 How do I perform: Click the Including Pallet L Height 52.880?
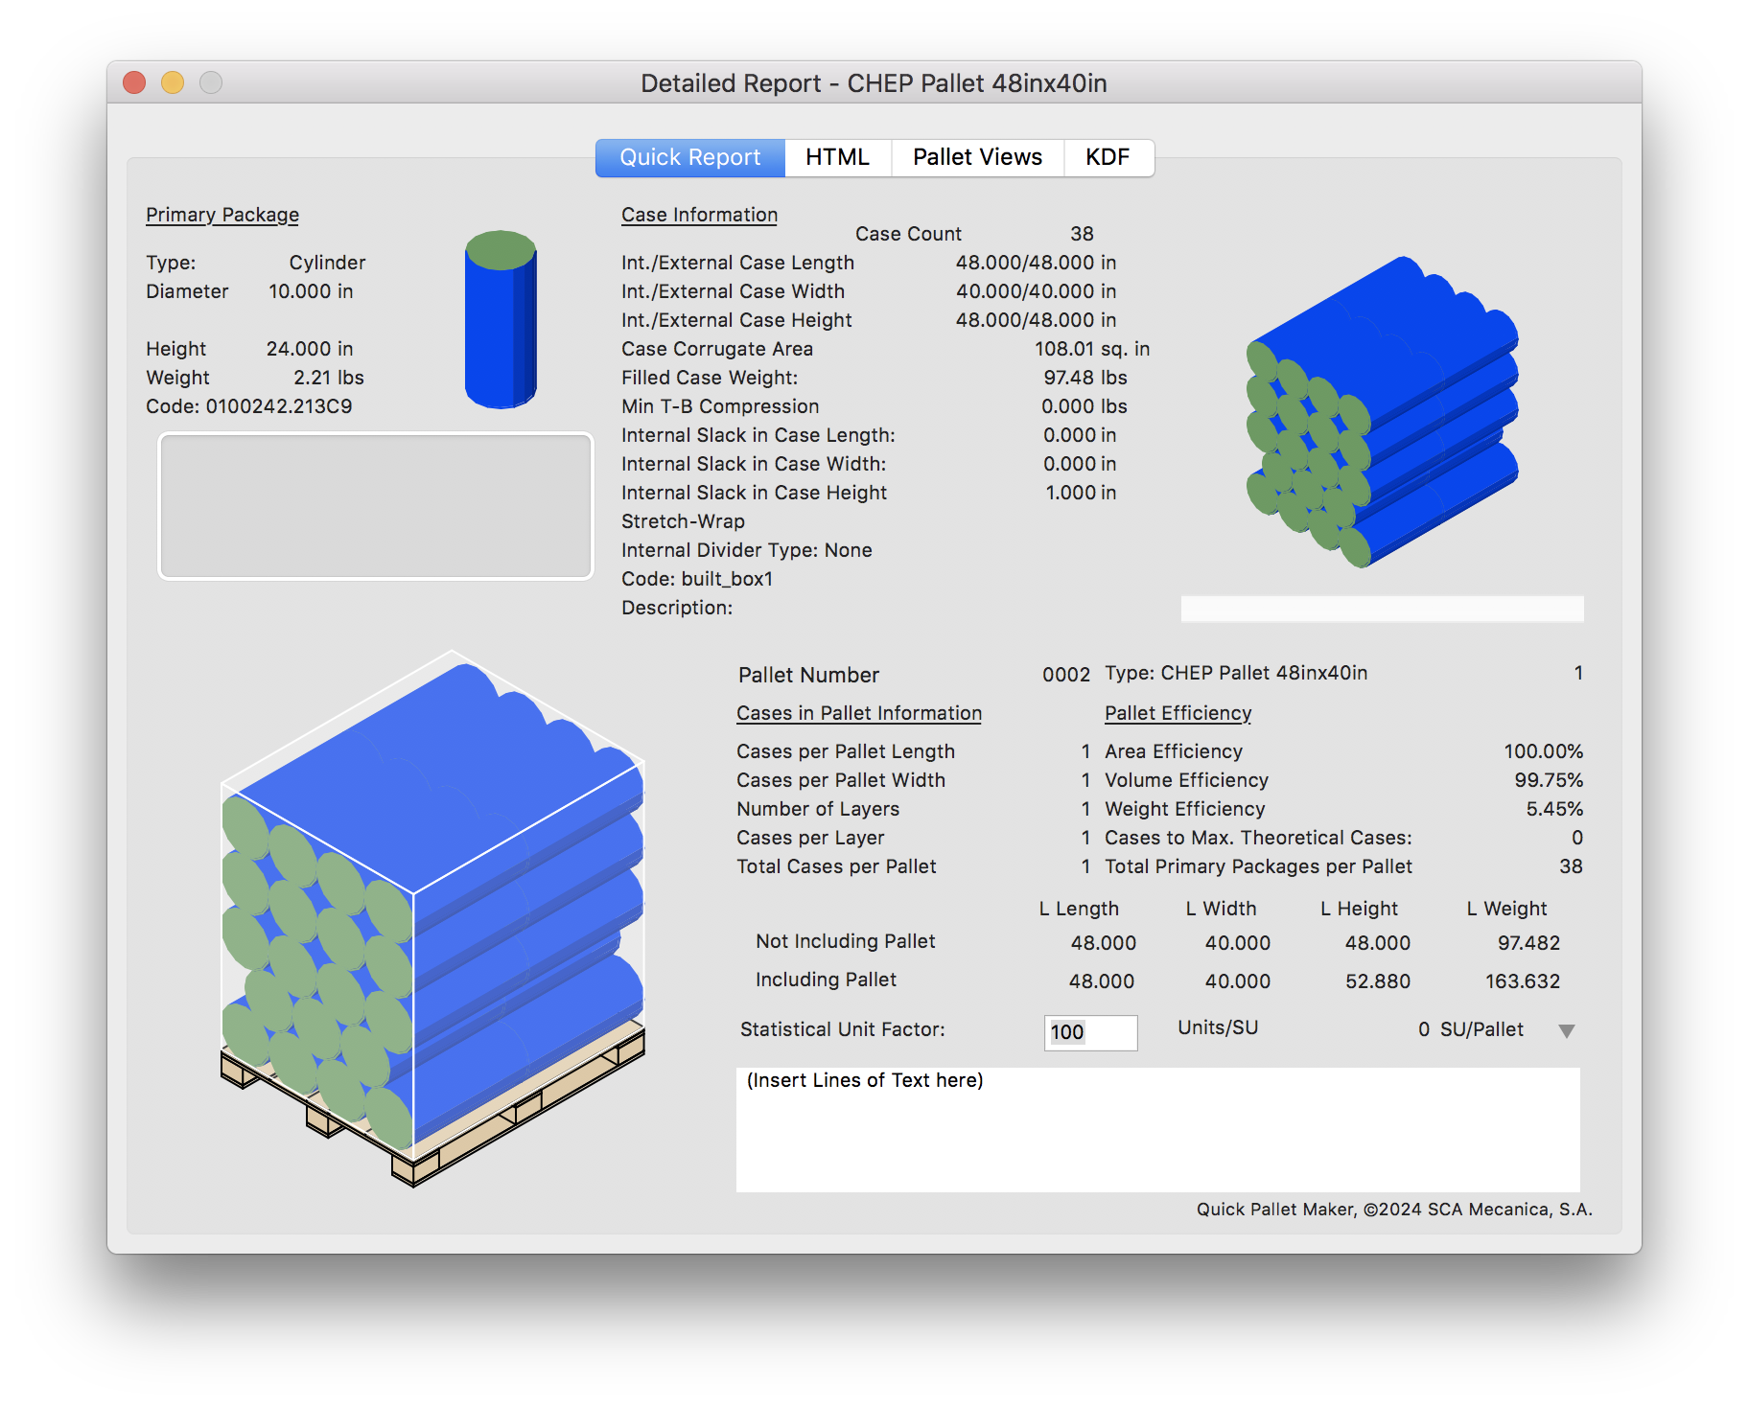1378,981
